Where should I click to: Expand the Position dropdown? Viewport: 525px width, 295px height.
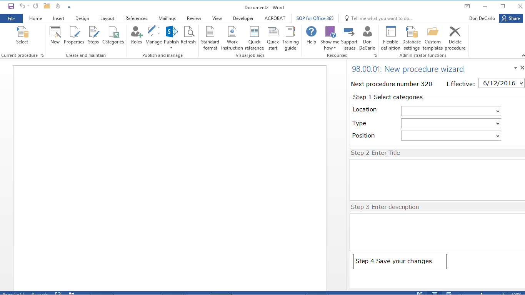(x=498, y=136)
